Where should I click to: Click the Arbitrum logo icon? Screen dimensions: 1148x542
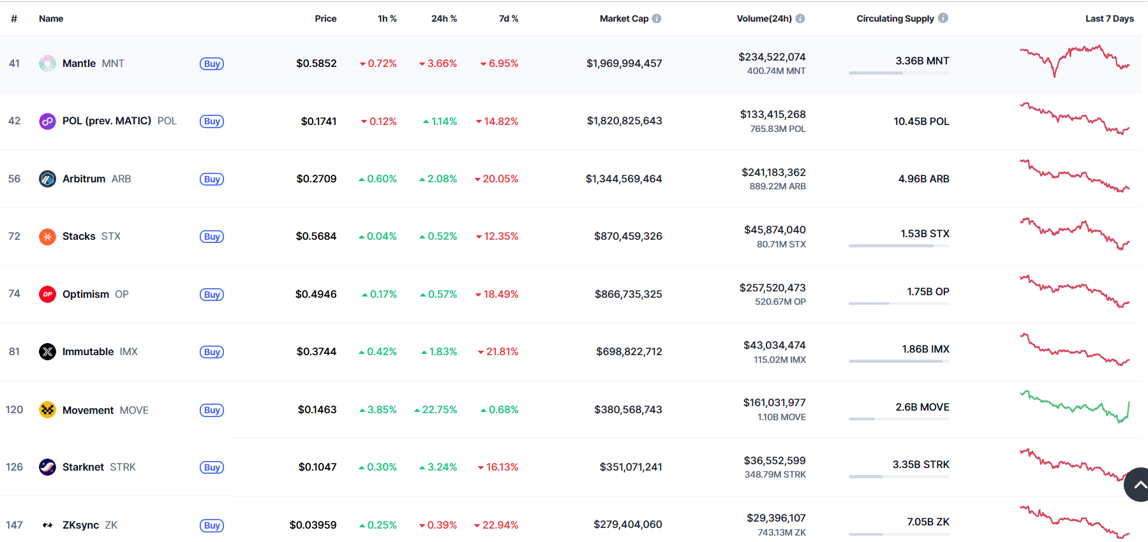pyautogui.click(x=47, y=179)
